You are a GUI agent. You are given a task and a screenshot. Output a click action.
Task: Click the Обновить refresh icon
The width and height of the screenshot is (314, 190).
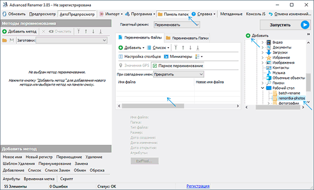[x=4, y=14]
